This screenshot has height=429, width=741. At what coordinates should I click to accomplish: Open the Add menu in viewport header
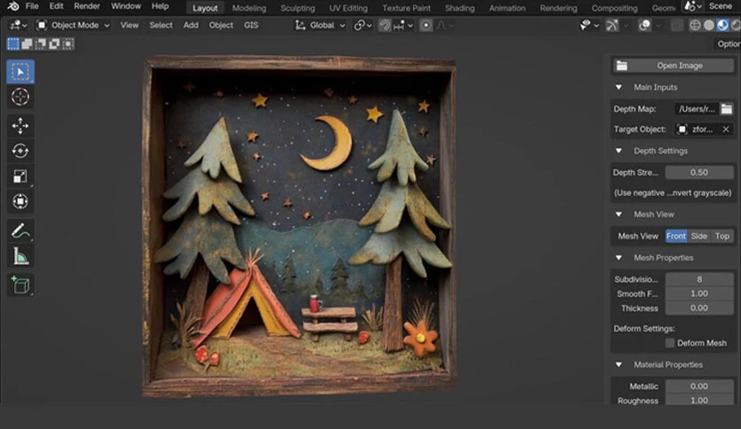[x=191, y=25]
